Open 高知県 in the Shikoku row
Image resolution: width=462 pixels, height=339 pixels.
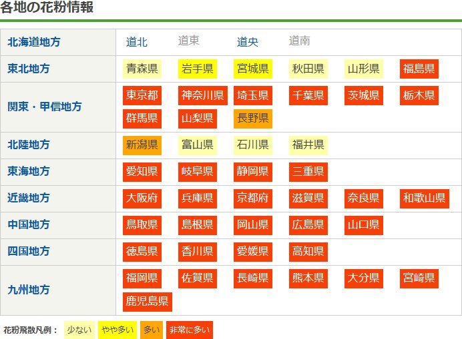[308, 251]
